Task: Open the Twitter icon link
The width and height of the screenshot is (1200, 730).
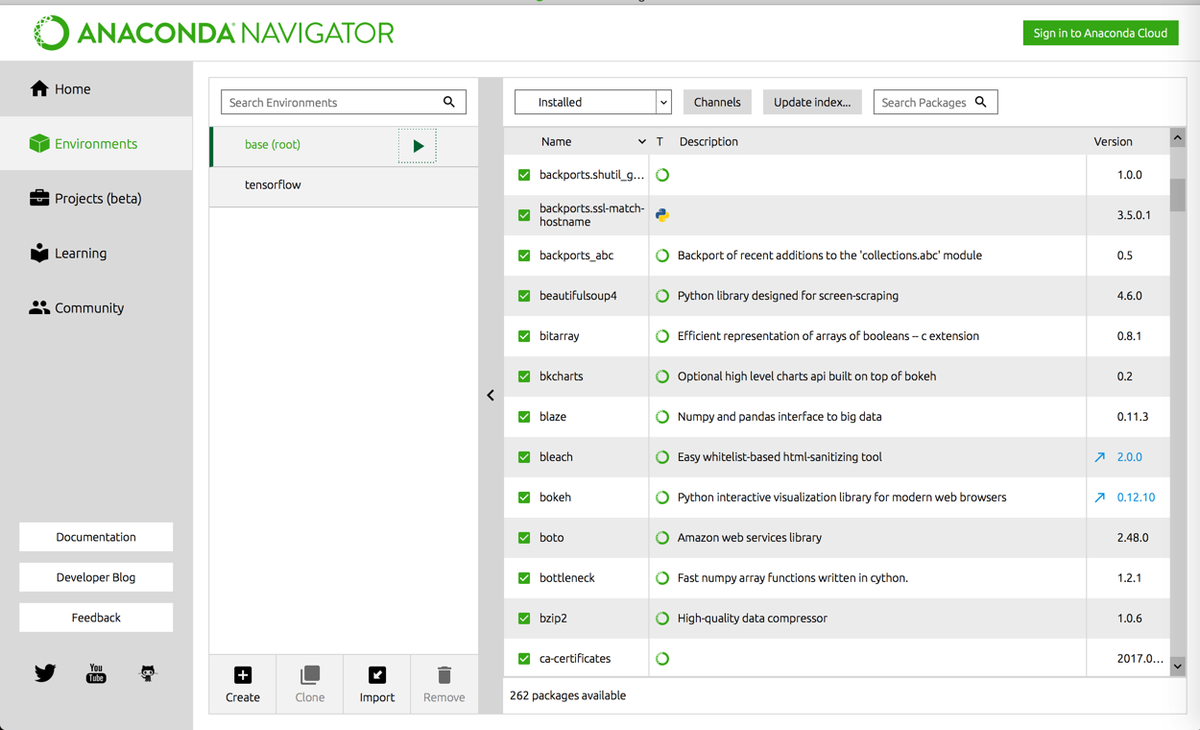Action: (x=45, y=673)
